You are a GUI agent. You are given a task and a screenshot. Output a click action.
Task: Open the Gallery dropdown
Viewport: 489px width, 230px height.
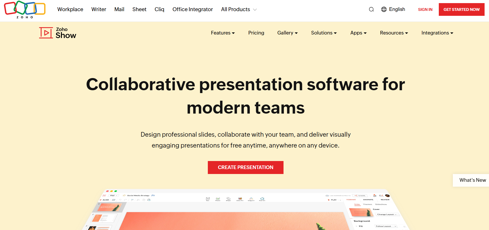click(287, 33)
